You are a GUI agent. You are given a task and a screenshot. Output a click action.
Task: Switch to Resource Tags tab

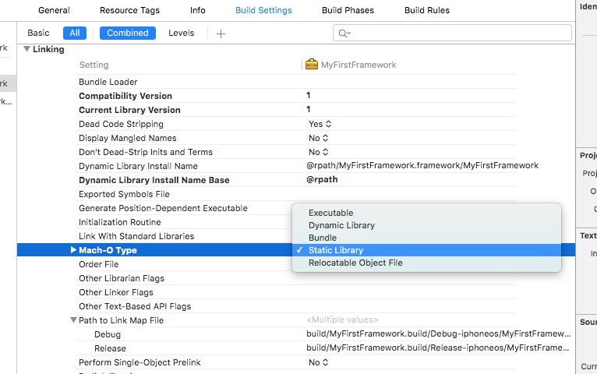(129, 10)
